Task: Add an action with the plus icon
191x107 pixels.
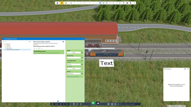Action: pos(34,48)
